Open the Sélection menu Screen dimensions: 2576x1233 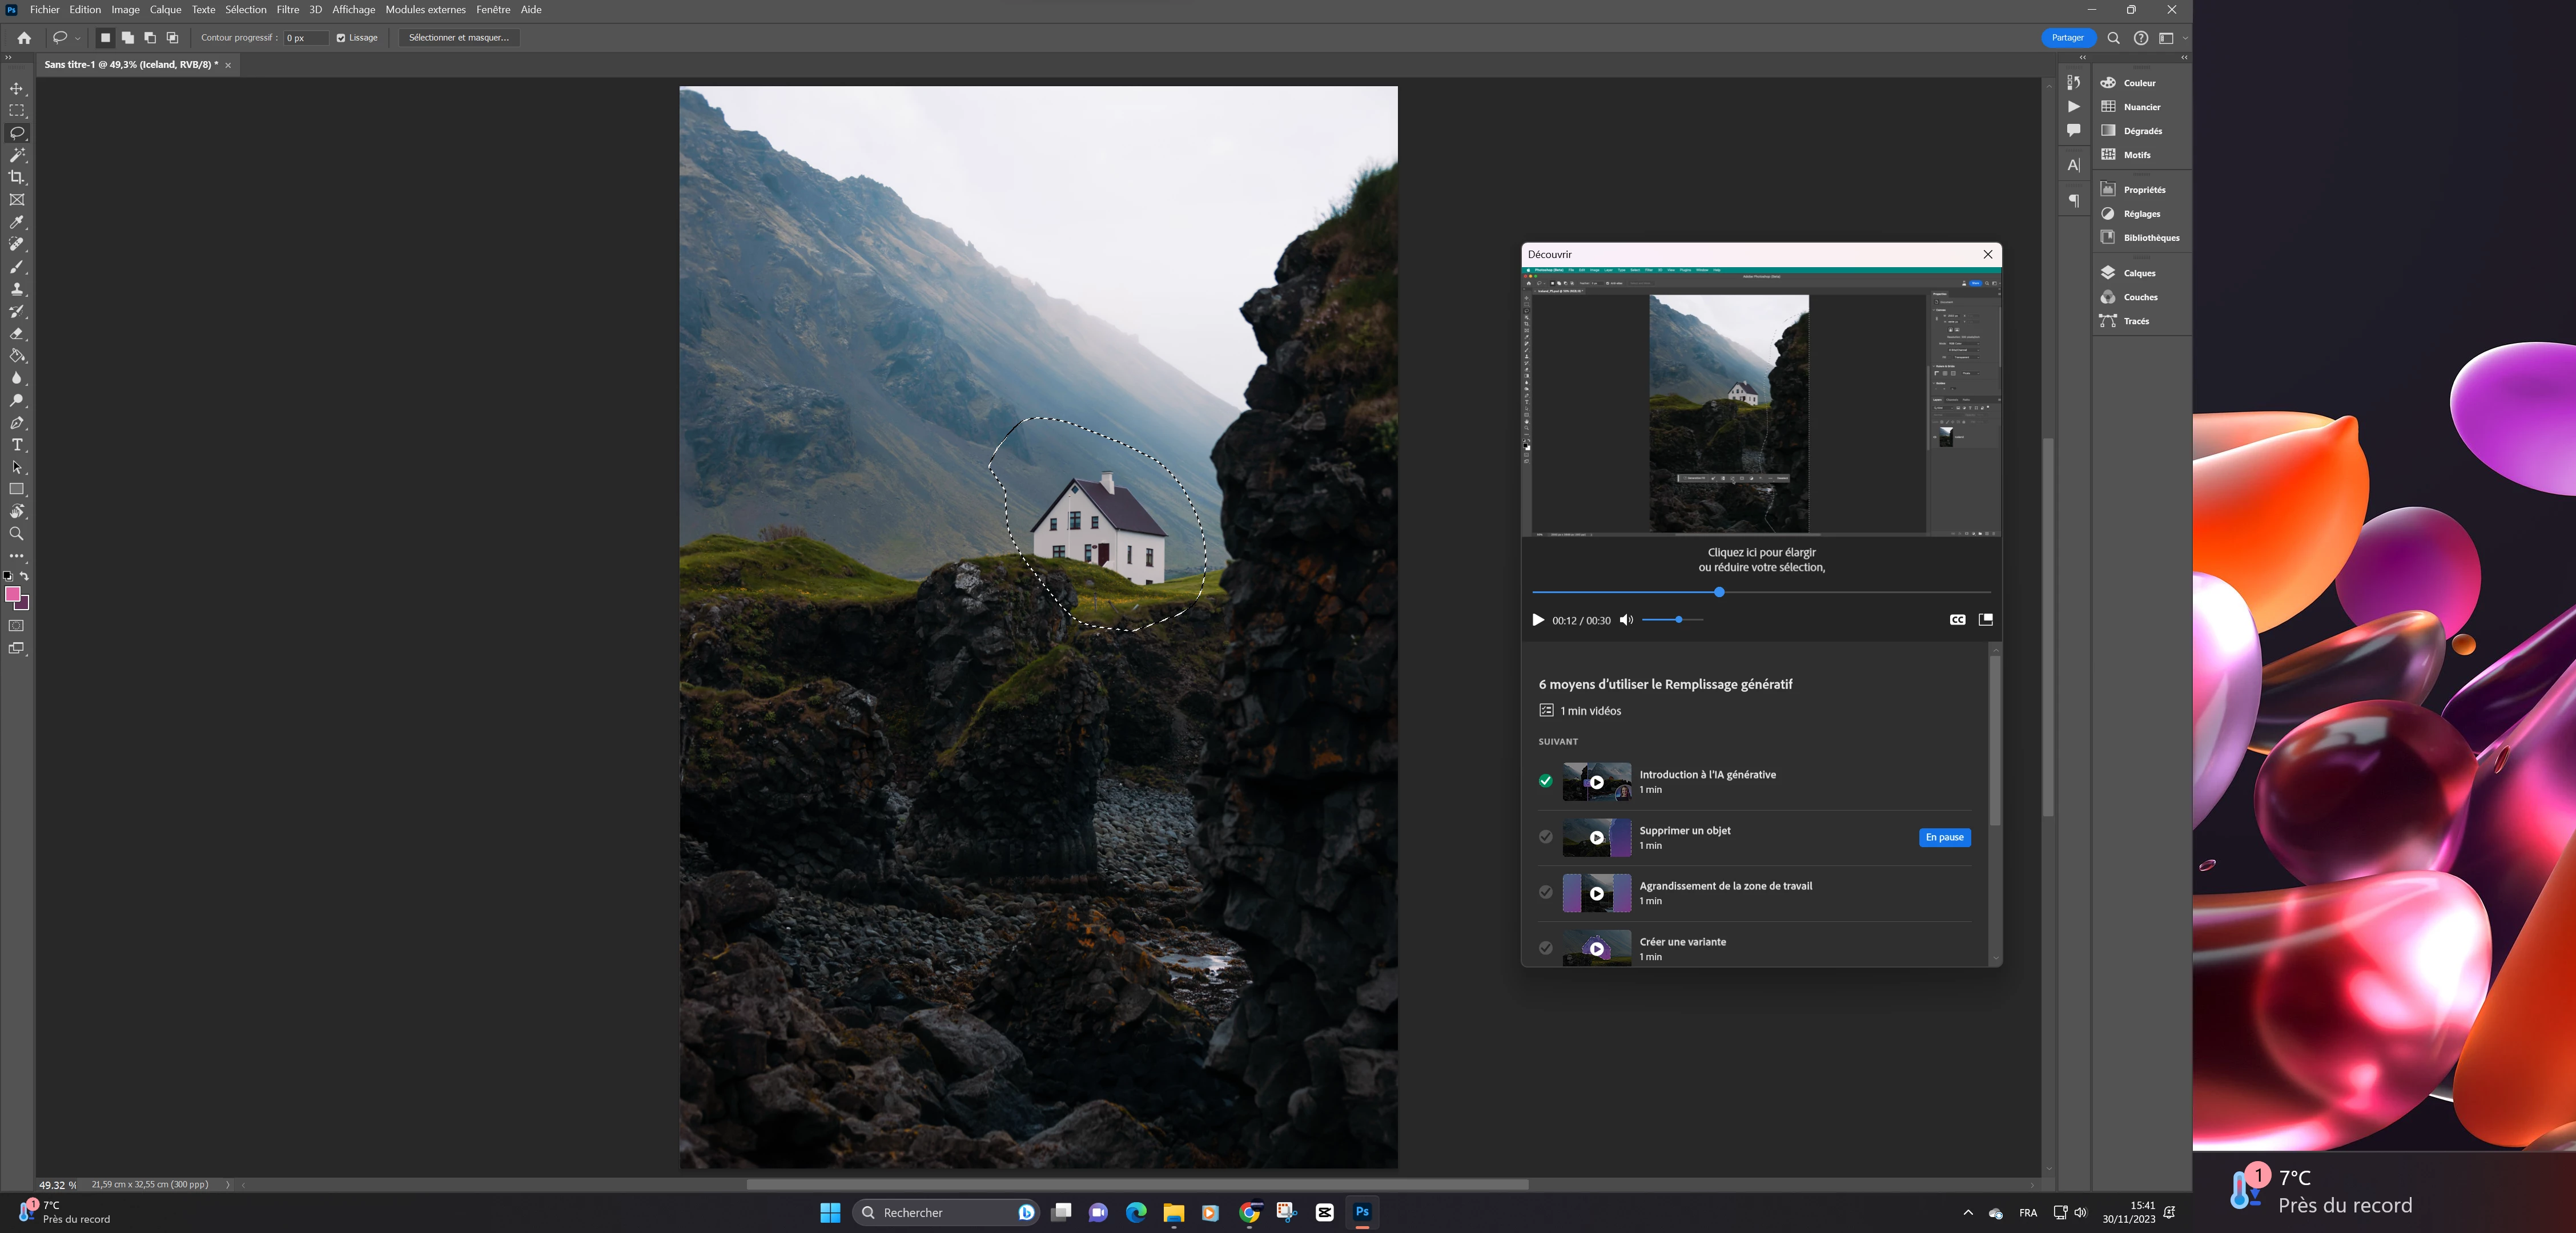245,9
